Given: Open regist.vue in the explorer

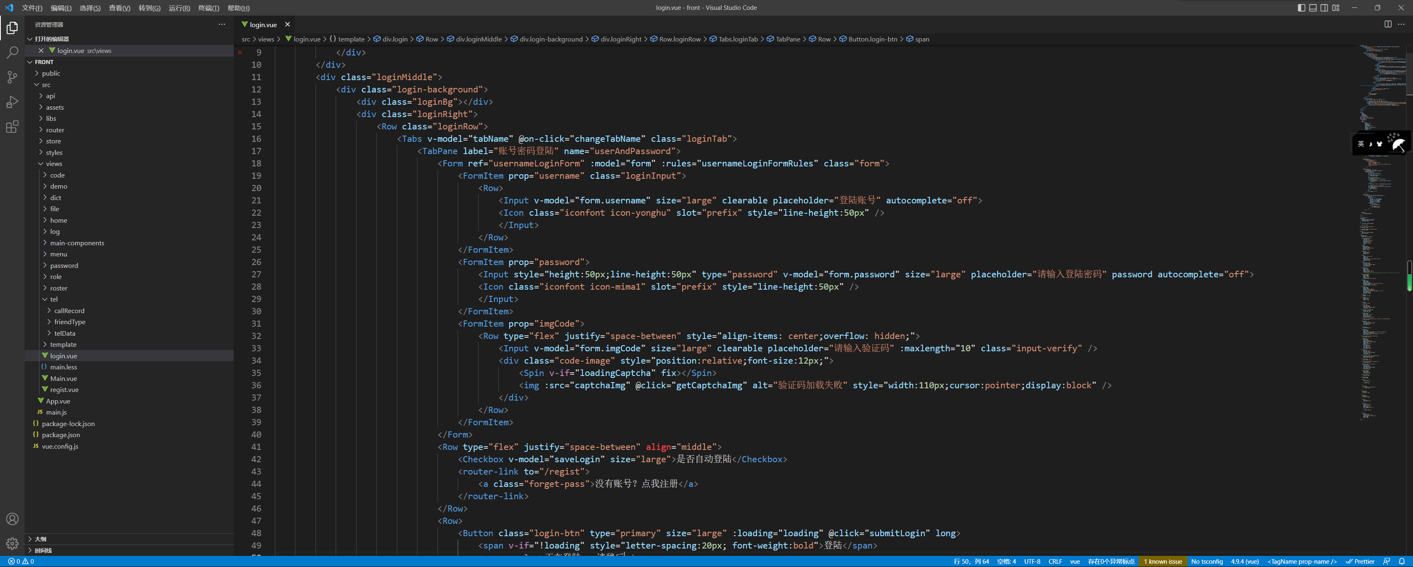Looking at the screenshot, I should 64,390.
